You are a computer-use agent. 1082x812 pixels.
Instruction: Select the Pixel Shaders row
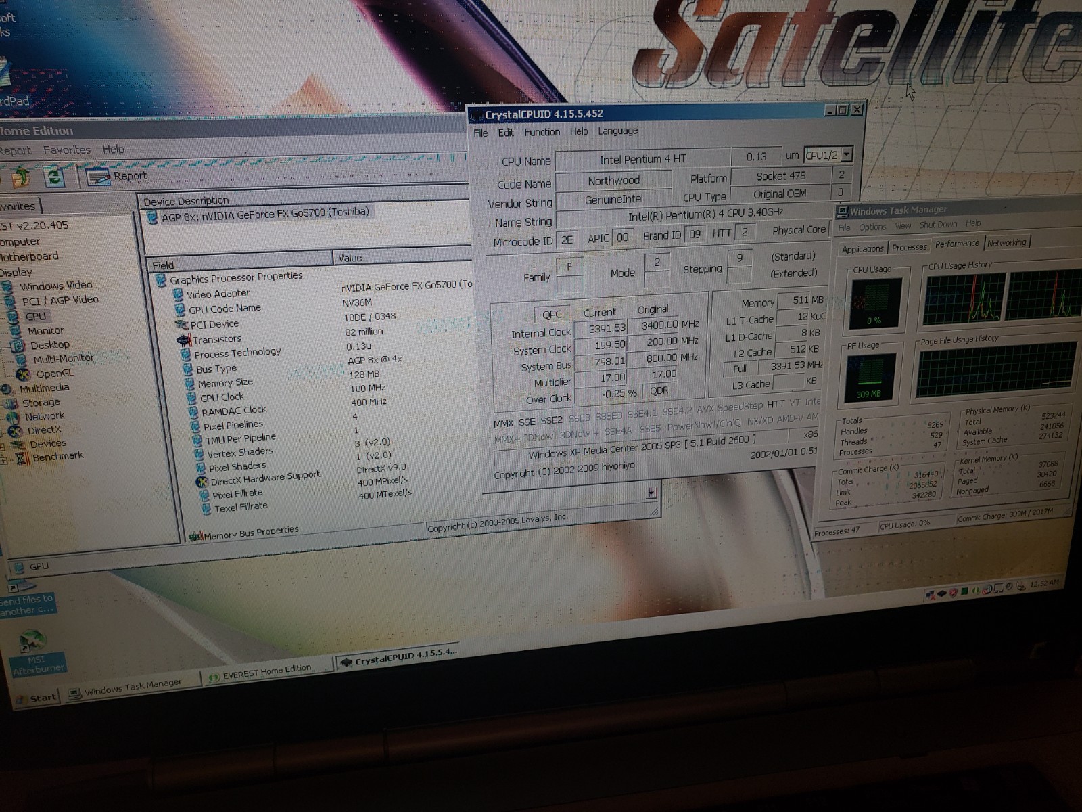pyautogui.click(x=237, y=467)
